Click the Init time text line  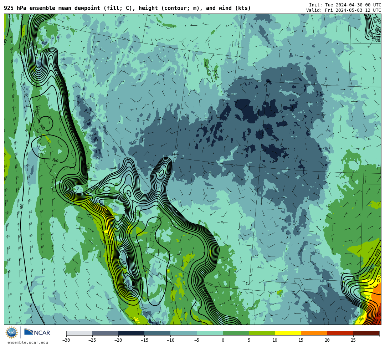[x=345, y=5]
